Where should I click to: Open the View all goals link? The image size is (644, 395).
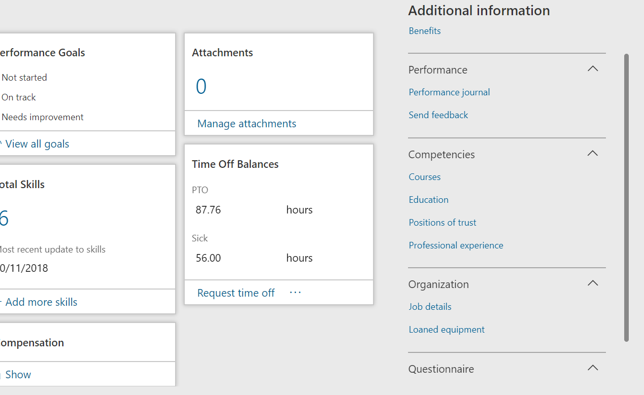37,143
